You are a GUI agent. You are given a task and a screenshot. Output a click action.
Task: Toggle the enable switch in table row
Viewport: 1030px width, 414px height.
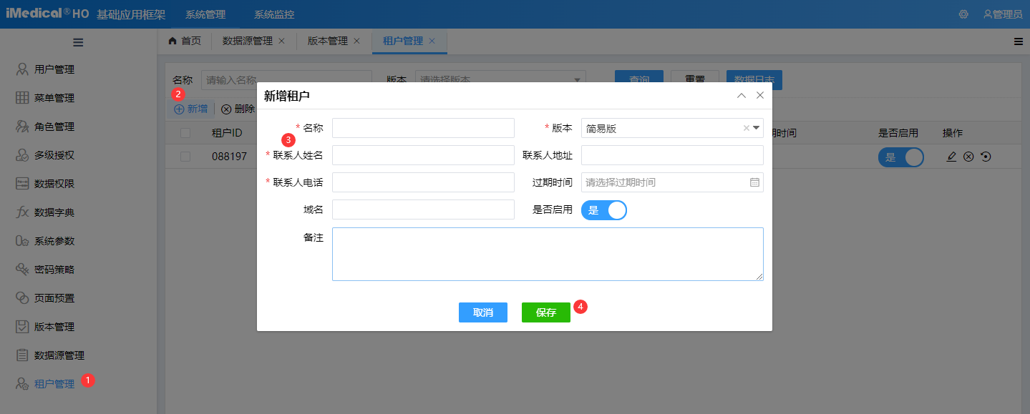pyautogui.click(x=900, y=157)
